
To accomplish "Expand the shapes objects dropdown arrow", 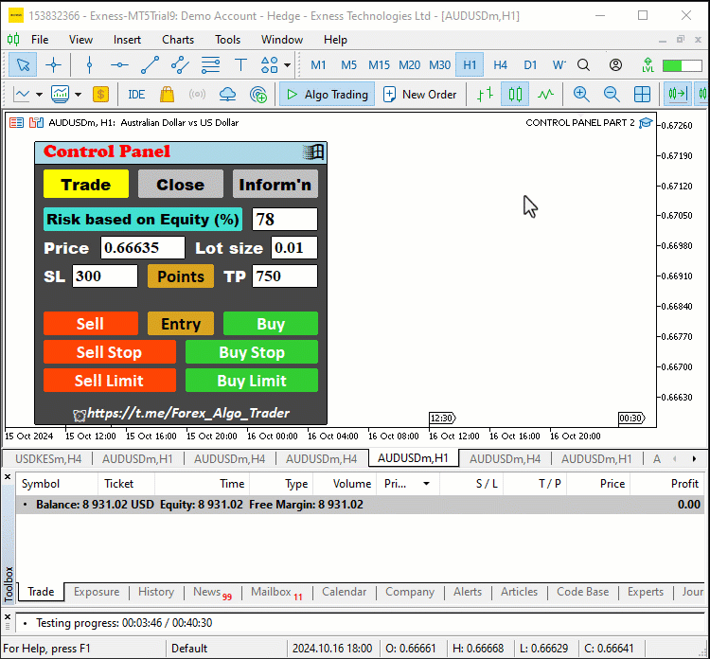I will (x=287, y=65).
